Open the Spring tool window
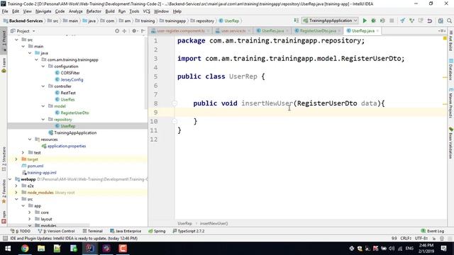Image resolution: width=454 pixels, height=255 pixels. click(157, 231)
